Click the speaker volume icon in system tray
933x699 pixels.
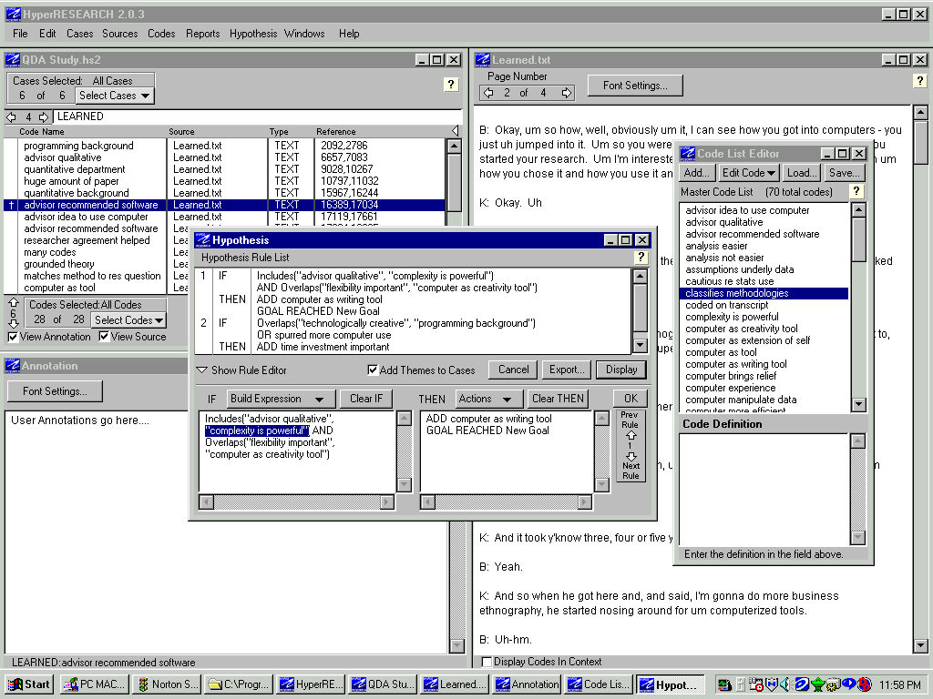[x=784, y=684]
